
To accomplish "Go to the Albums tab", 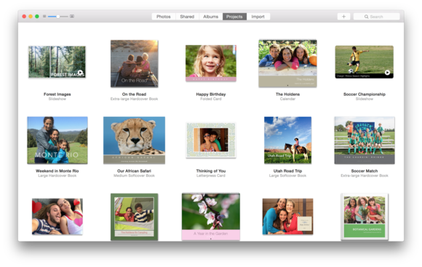I will tap(211, 17).
